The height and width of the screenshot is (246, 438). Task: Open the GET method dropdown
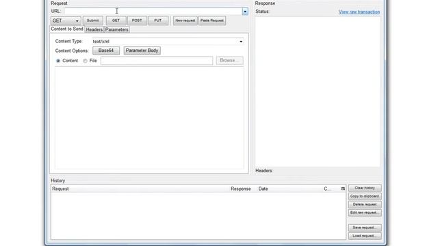click(66, 20)
